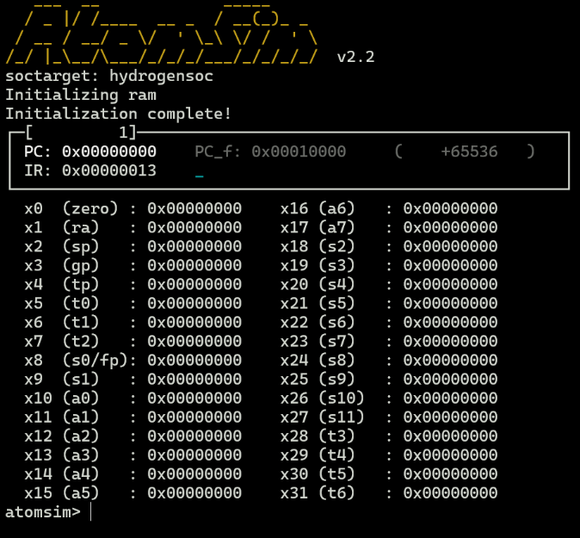Image resolution: width=580 pixels, height=538 pixels.
Task: Click the Initialization complete! message
Action: [x=118, y=114]
